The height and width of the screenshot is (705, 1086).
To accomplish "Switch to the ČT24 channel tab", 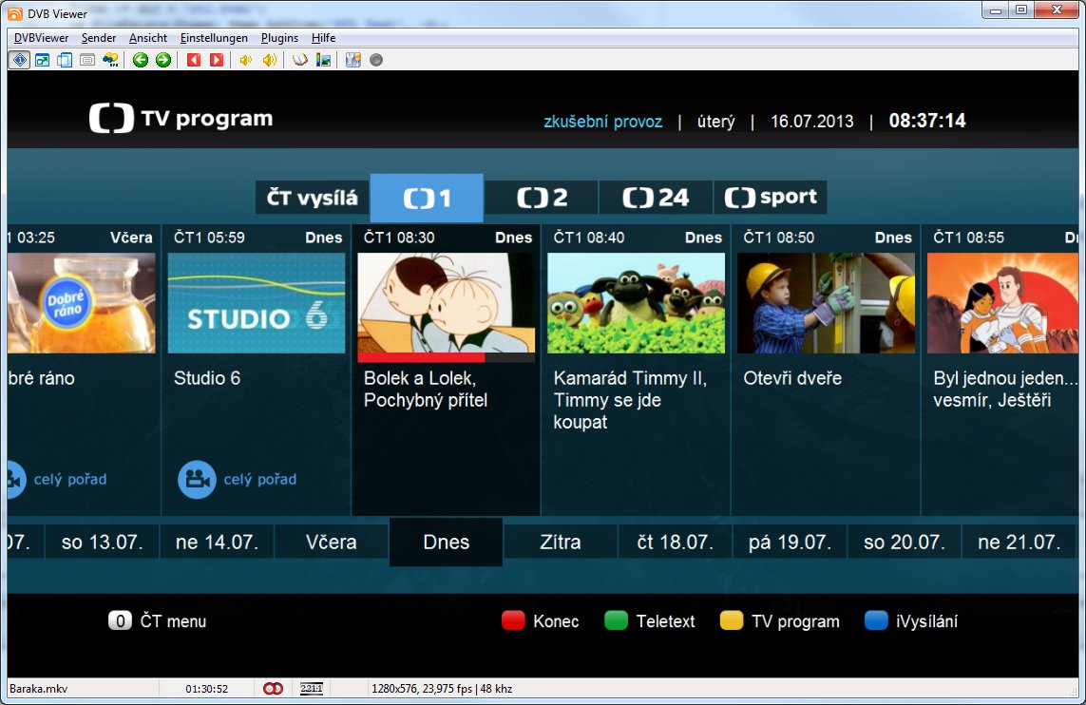I will [x=656, y=198].
